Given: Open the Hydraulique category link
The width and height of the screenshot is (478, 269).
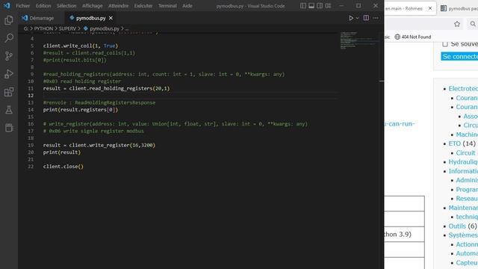Looking at the screenshot, I should 463,161.
